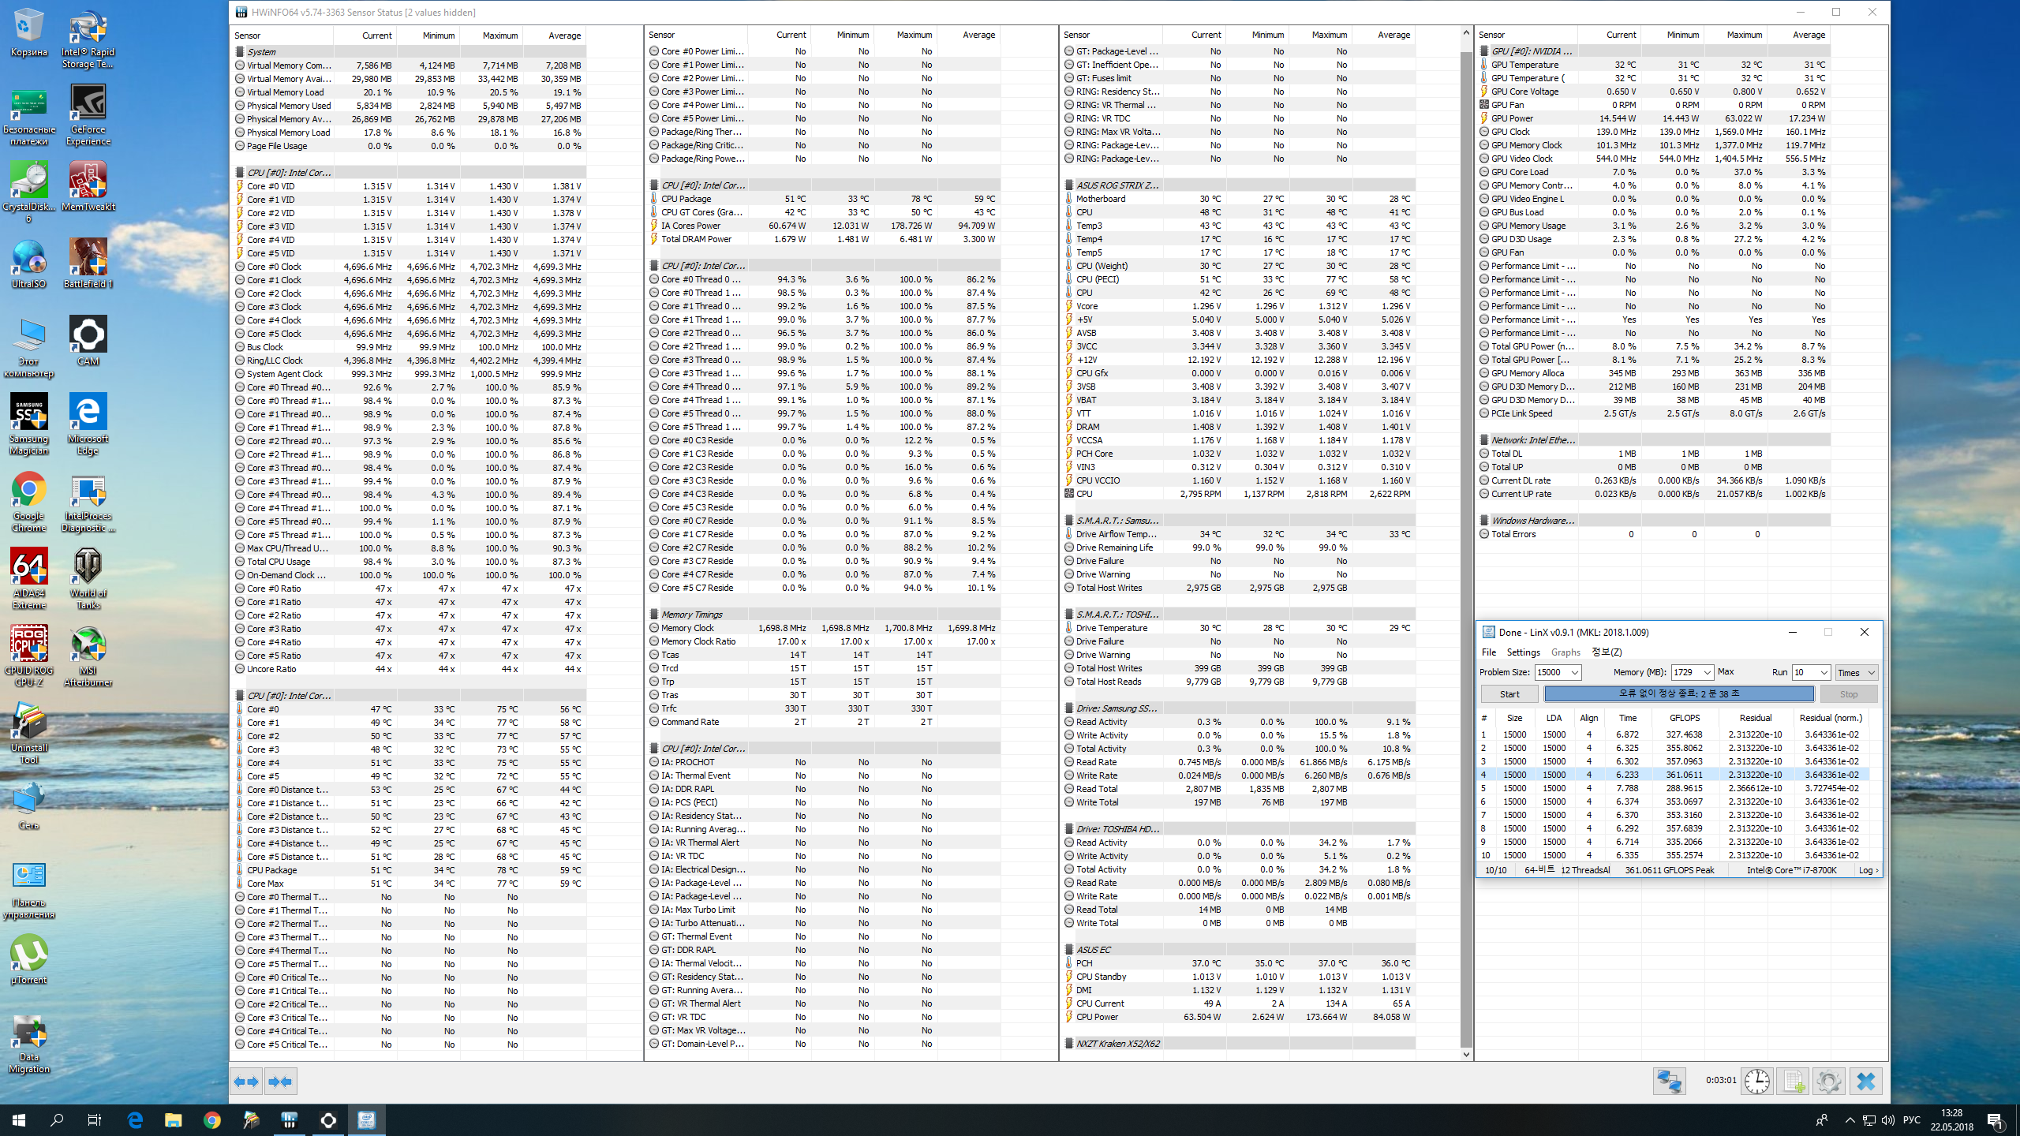Click the HWiNFO shrink columns arrows button
The image size is (2020, 1136).
click(280, 1082)
